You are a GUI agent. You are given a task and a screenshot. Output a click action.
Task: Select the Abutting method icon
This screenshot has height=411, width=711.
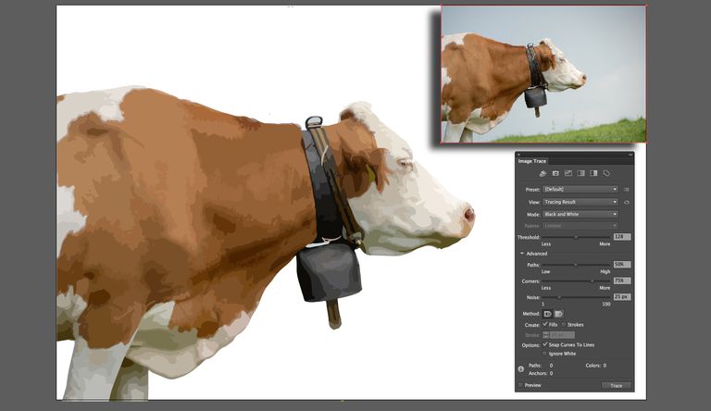coord(547,314)
